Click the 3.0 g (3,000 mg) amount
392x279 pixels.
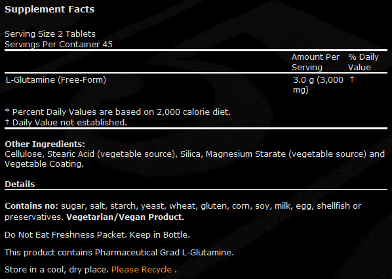(318, 85)
